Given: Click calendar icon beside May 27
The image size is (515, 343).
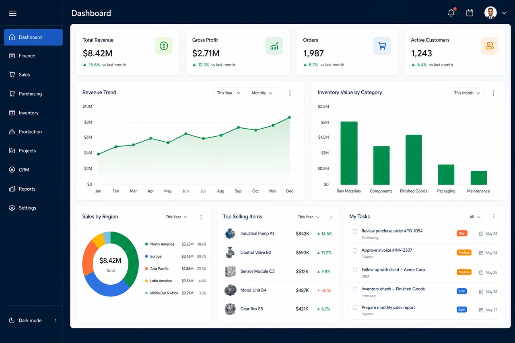Looking at the screenshot, I should tap(481, 310).
